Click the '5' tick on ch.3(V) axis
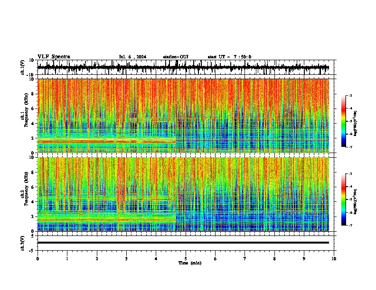 coord(33,236)
